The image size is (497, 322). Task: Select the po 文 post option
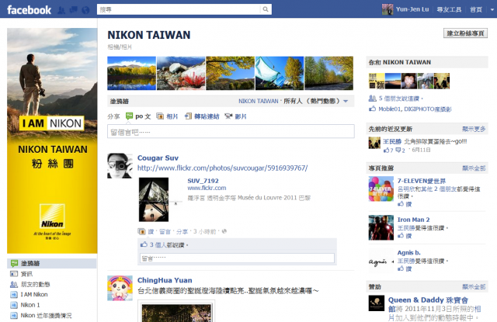pyautogui.click(x=138, y=116)
